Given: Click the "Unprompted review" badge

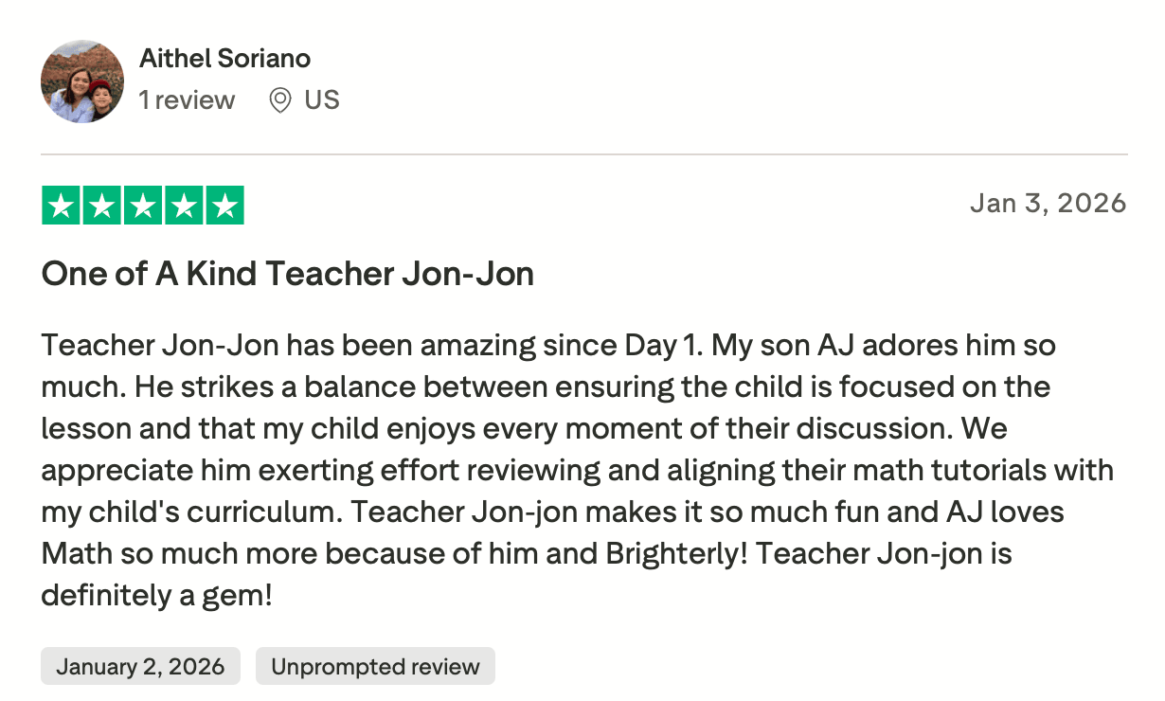Looking at the screenshot, I should coord(375,666).
